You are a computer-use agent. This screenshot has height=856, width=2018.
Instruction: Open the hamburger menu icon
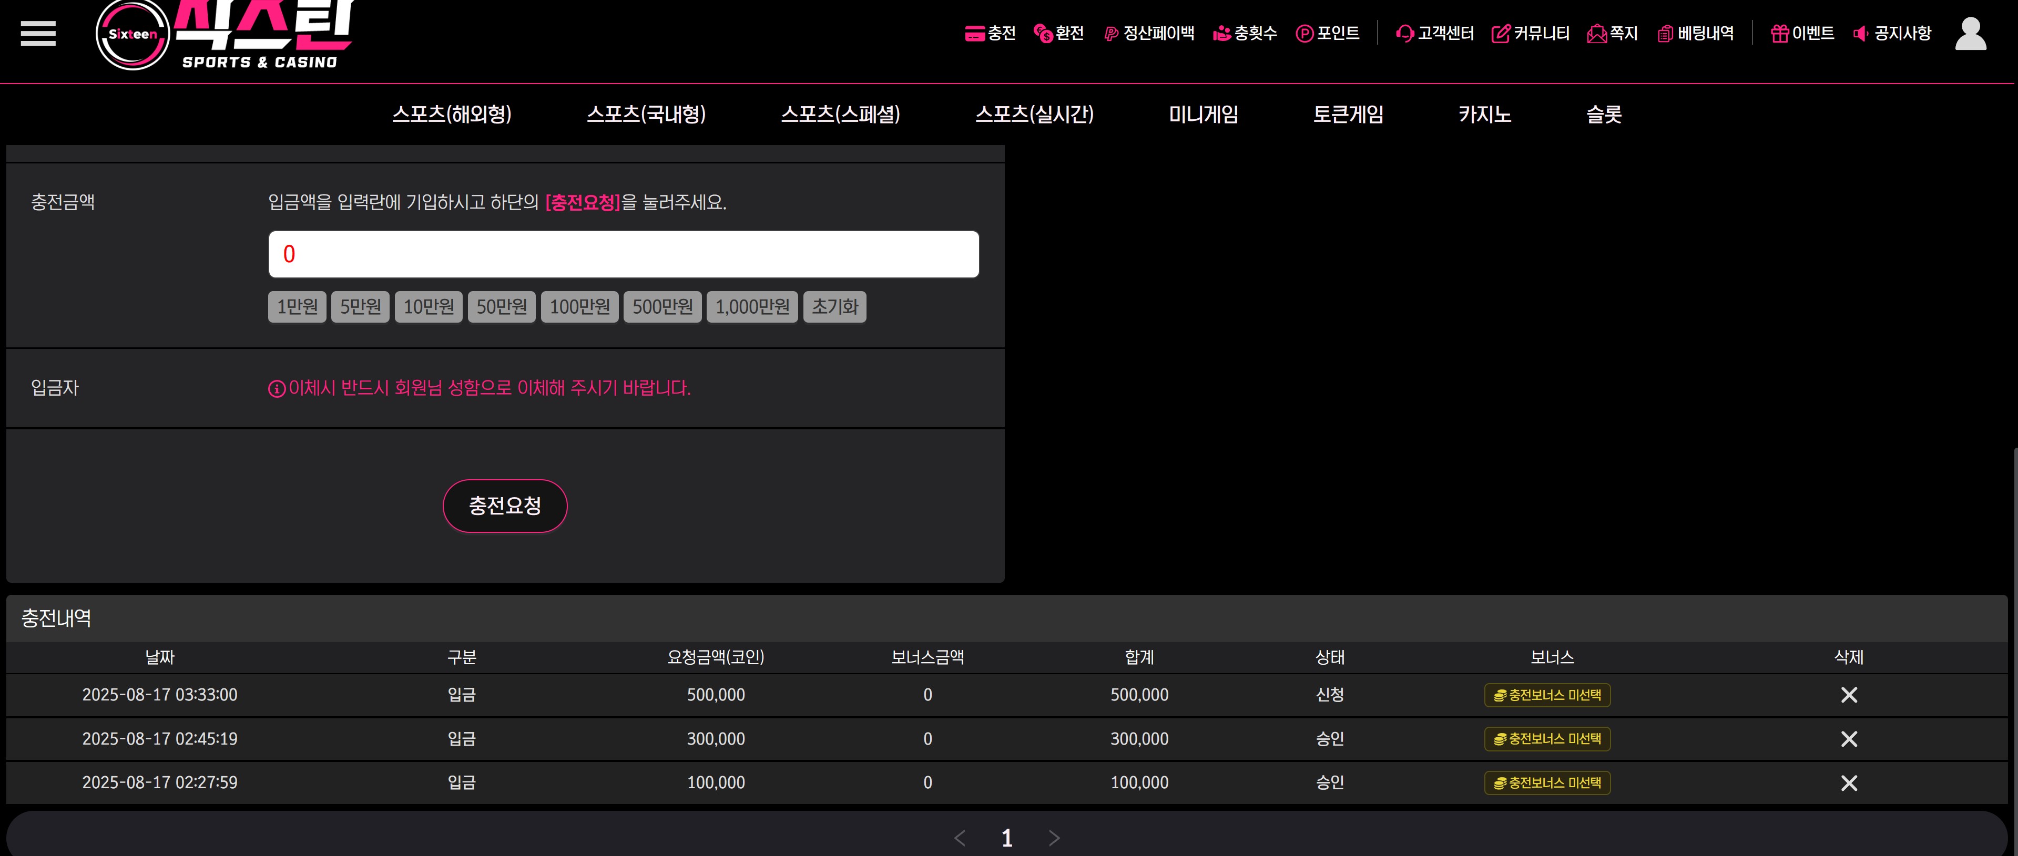(38, 34)
